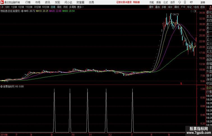Open the mail envelope icon

[x=191, y=2]
